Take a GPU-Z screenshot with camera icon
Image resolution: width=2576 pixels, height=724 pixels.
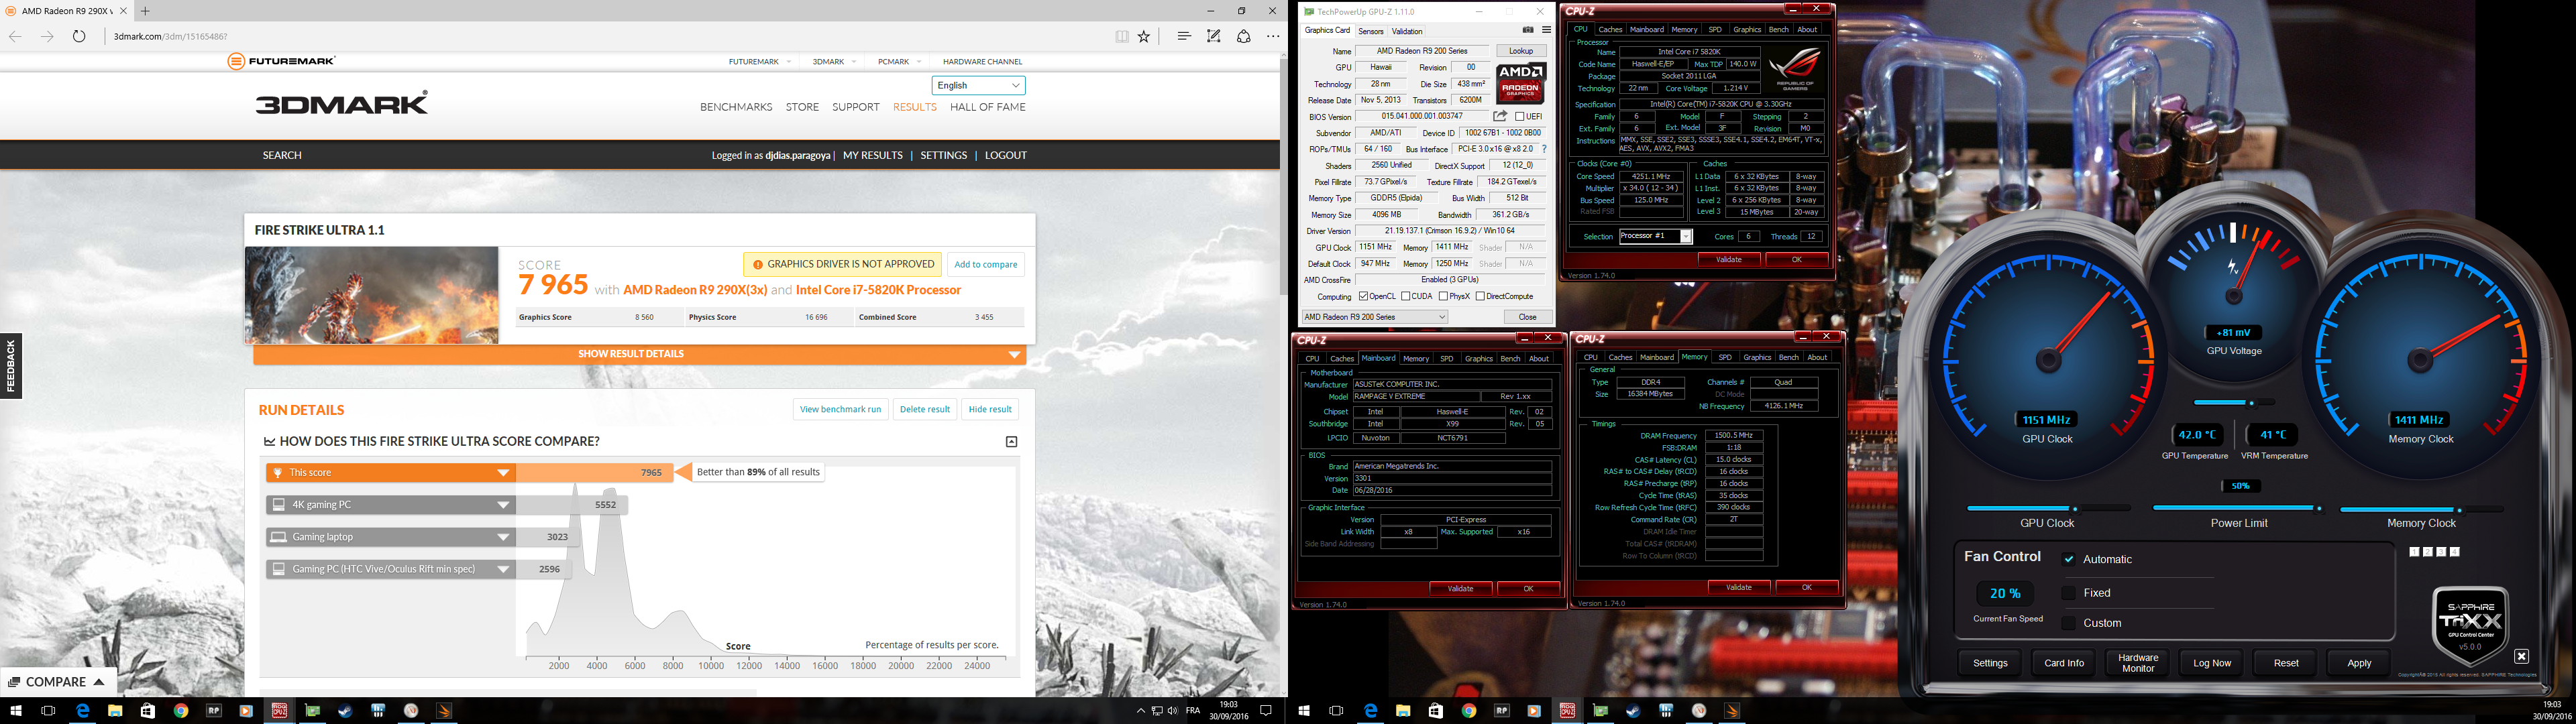(x=1528, y=30)
